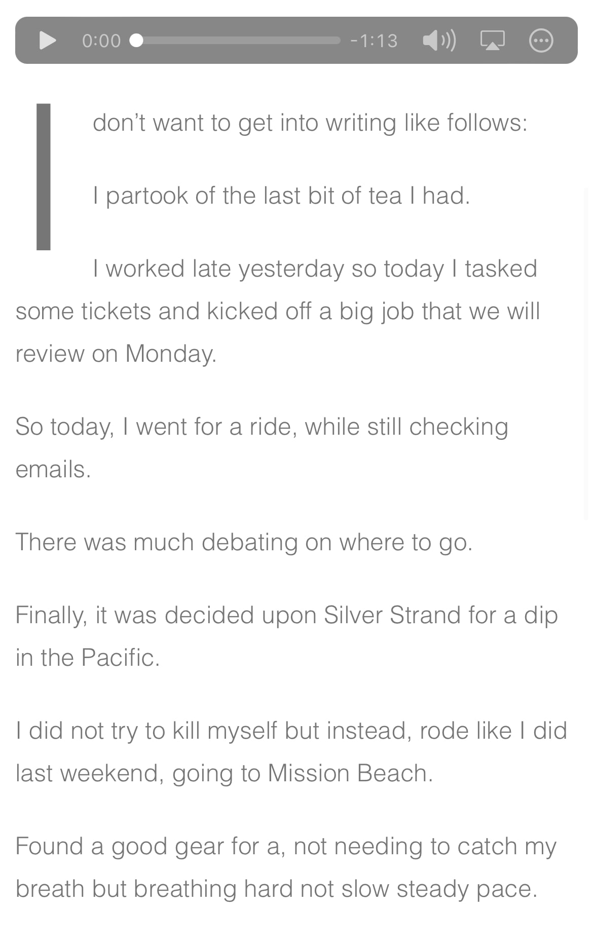Click 'There was much debating on where to go.'

[x=244, y=542]
